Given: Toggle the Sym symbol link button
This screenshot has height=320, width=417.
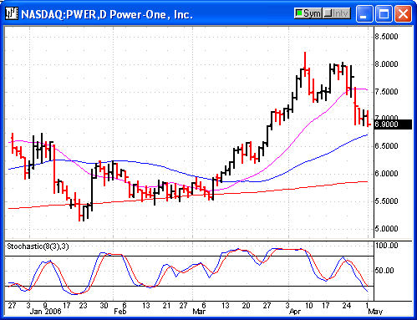Looking at the screenshot, I should (x=308, y=13).
